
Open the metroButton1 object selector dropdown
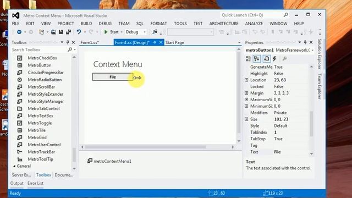tap(312, 50)
